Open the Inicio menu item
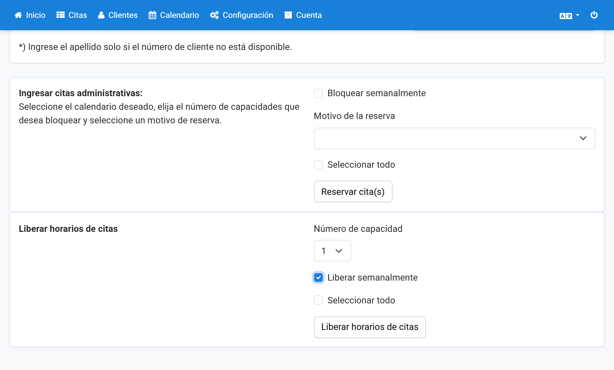 point(30,15)
